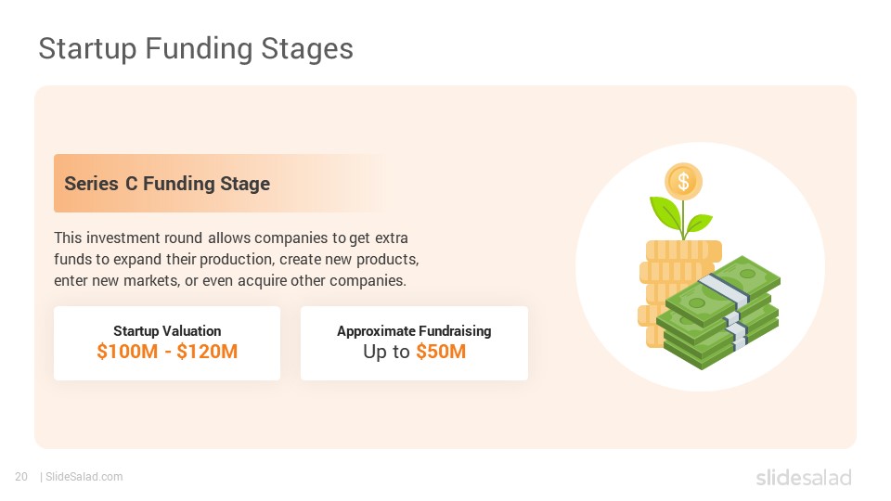This screenshot has height=501, width=891.
Task: Select the $100M - $120M value text
Action: click(x=167, y=352)
